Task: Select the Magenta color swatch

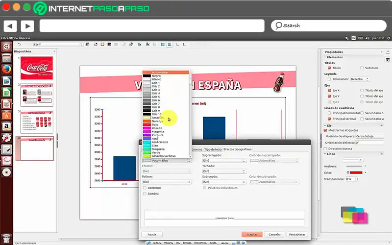Action: point(147,131)
